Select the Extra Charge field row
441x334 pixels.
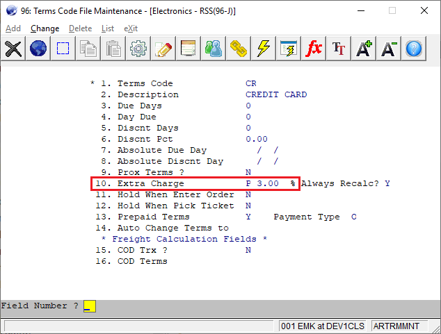click(195, 183)
